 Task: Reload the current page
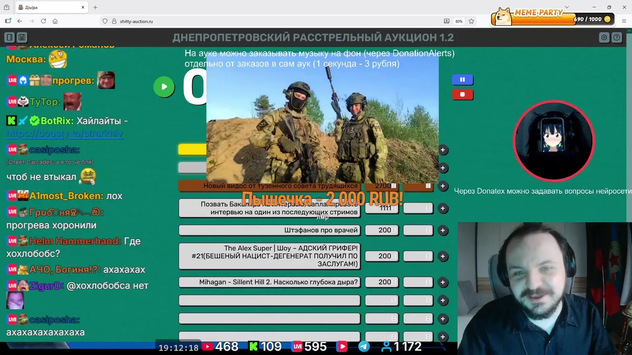point(43,21)
